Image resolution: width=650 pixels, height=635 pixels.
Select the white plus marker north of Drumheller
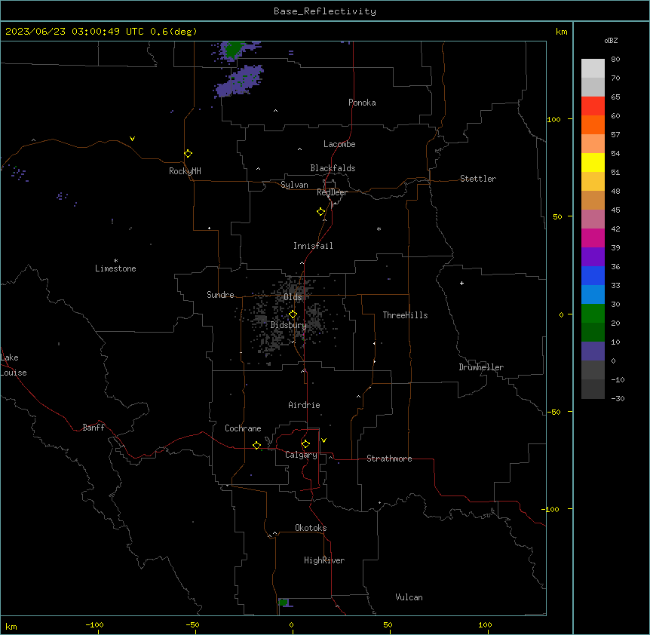coord(461,283)
